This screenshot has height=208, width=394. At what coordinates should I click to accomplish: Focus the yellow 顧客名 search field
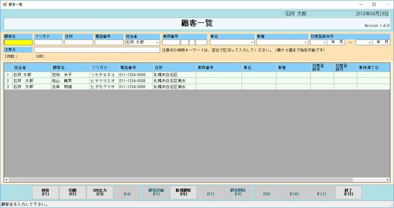(18, 42)
